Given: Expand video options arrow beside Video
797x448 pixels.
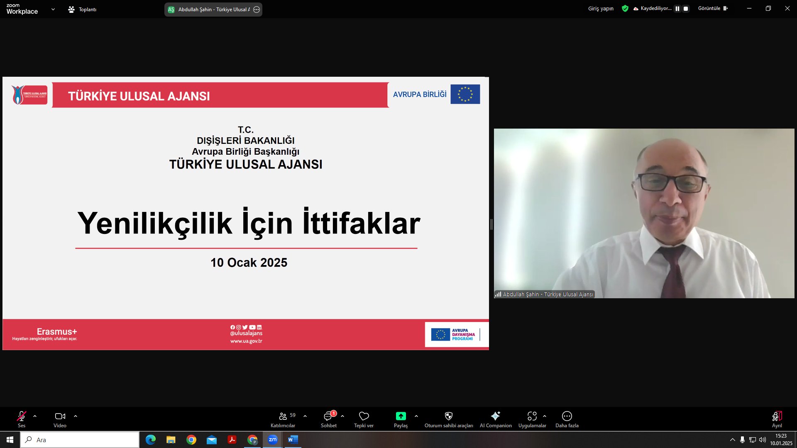Looking at the screenshot, I should (x=76, y=416).
